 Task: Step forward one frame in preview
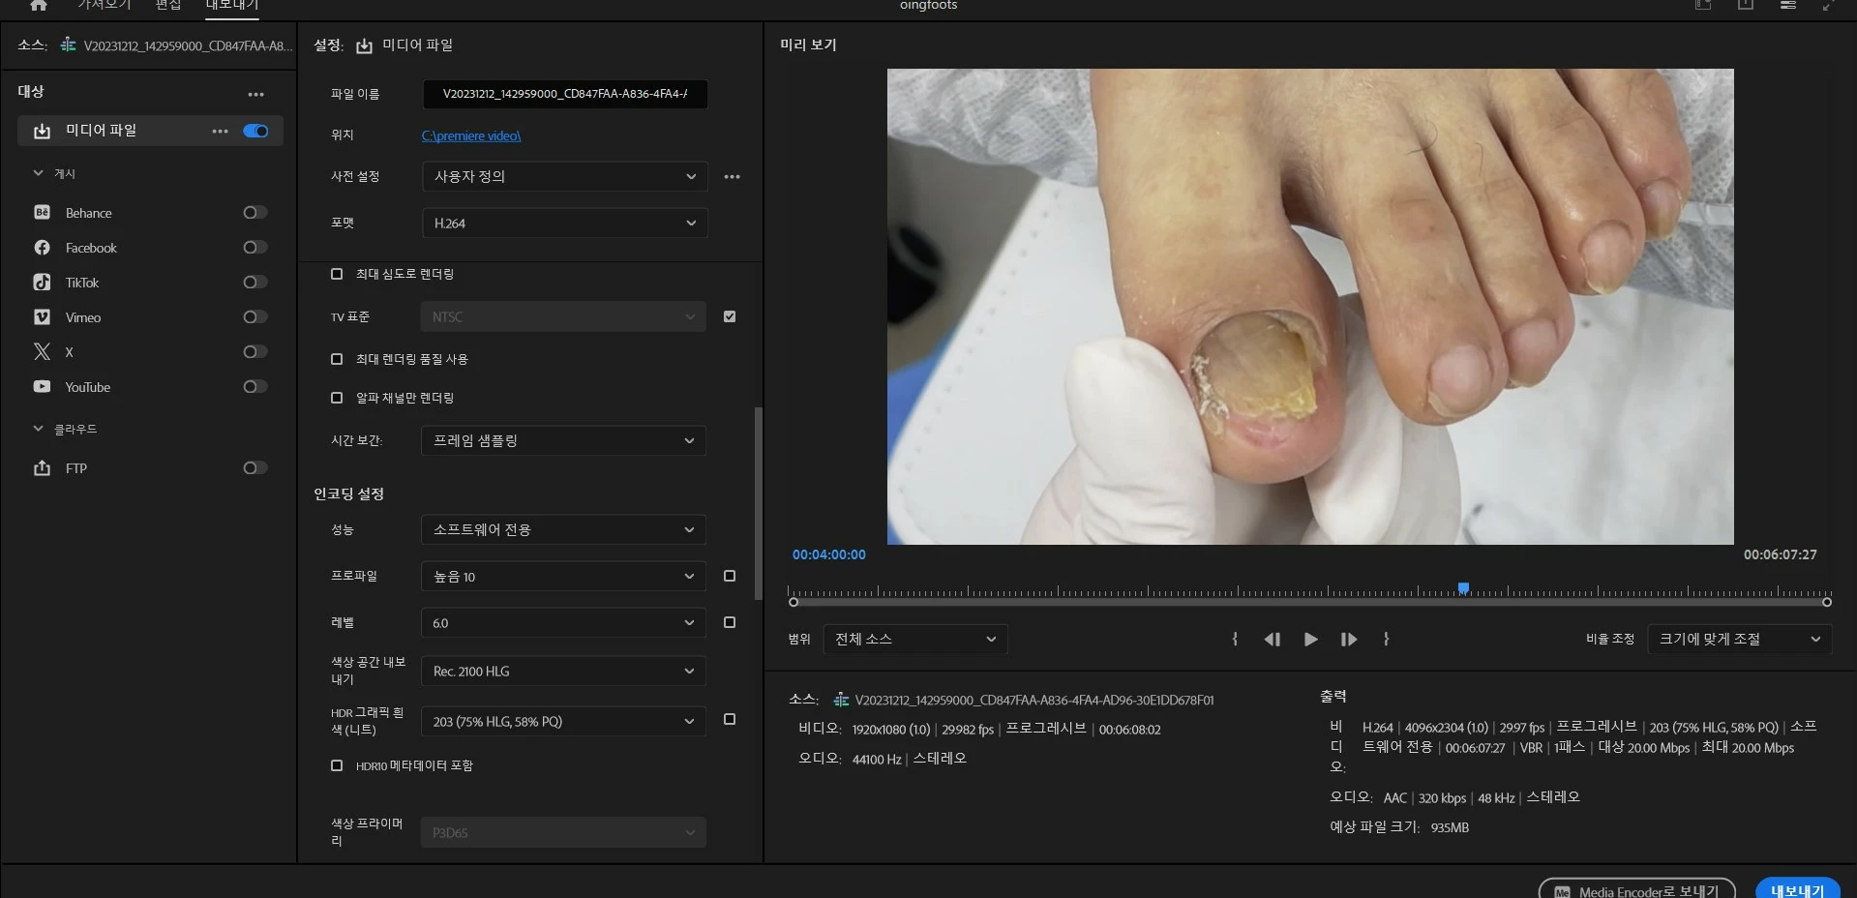[x=1348, y=639]
